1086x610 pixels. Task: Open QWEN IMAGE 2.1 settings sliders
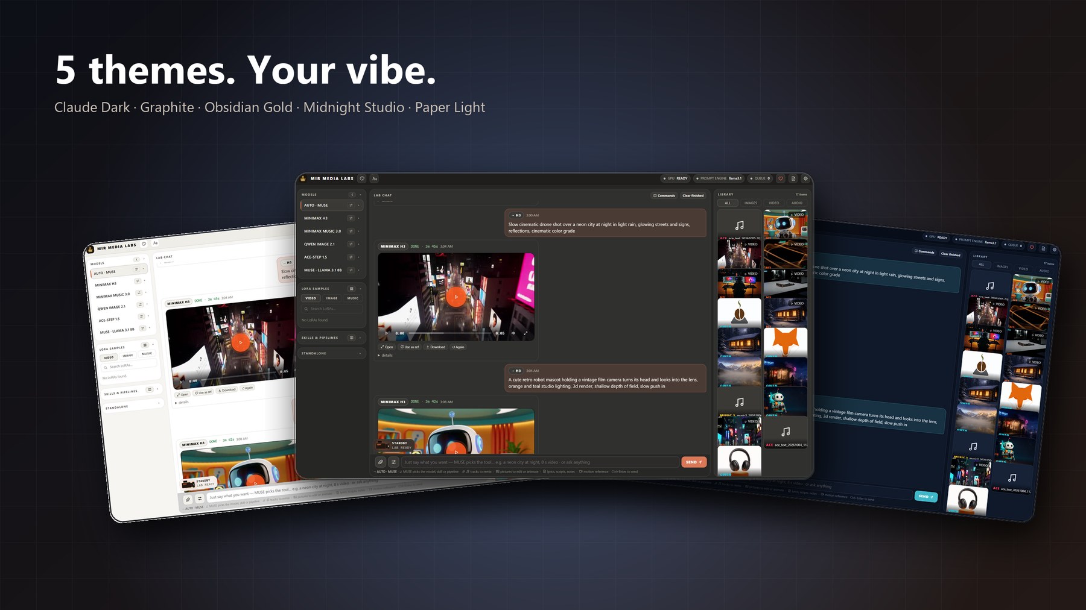351,244
